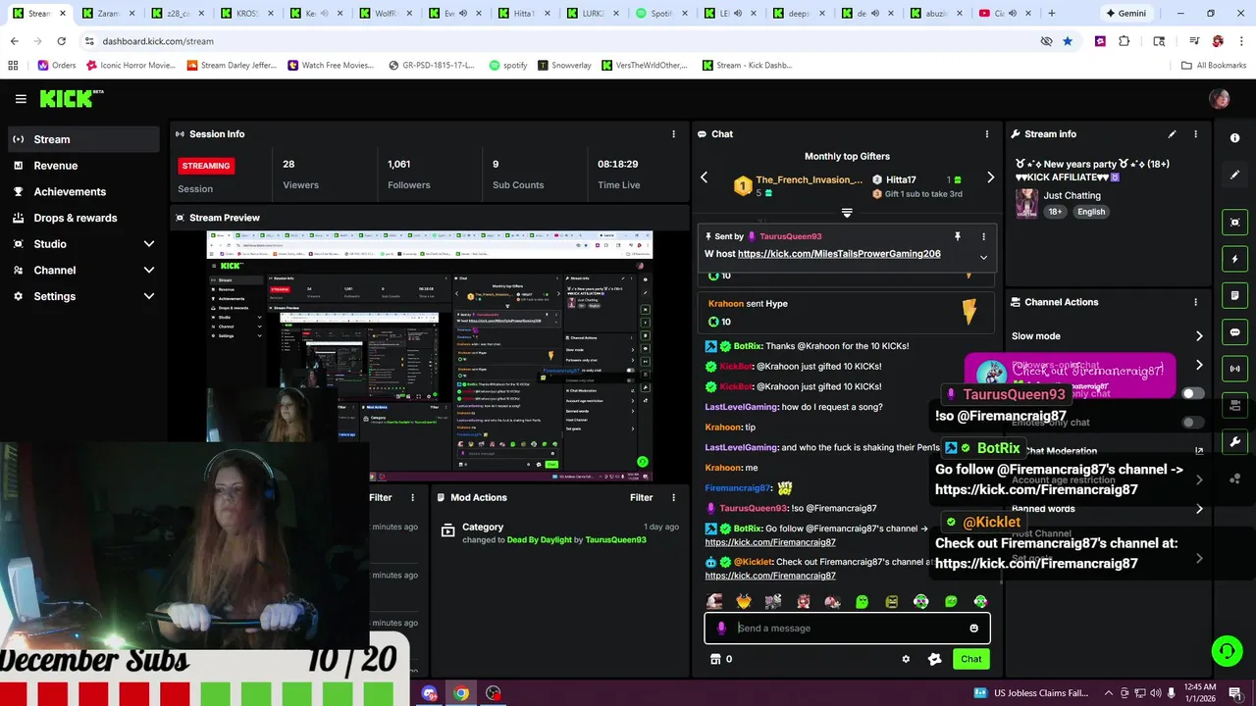The image size is (1256, 706).
Task: Open Stream info panel options menu
Action: pos(1195,134)
